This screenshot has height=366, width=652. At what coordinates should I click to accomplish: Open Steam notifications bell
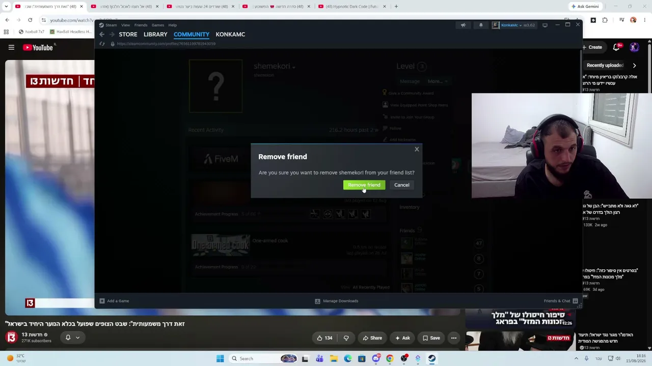coord(481,25)
